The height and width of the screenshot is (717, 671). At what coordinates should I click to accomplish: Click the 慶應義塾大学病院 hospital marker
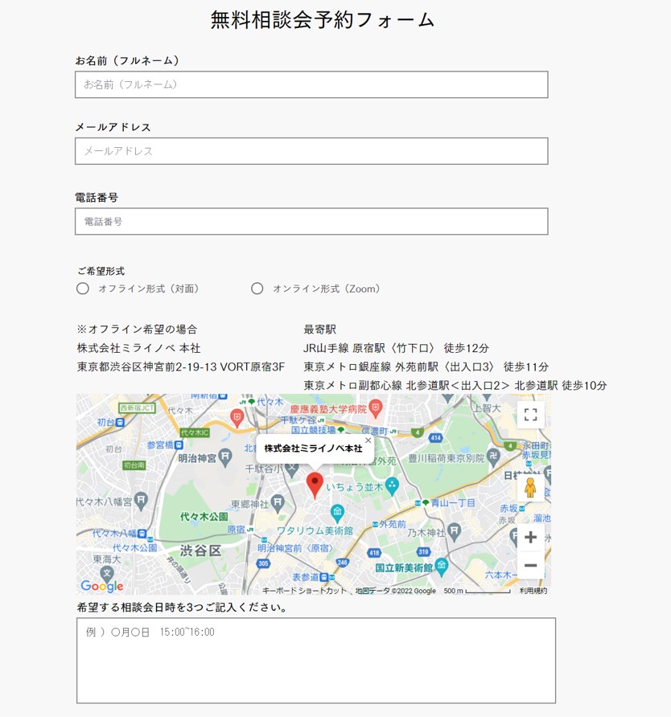pos(375,408)
